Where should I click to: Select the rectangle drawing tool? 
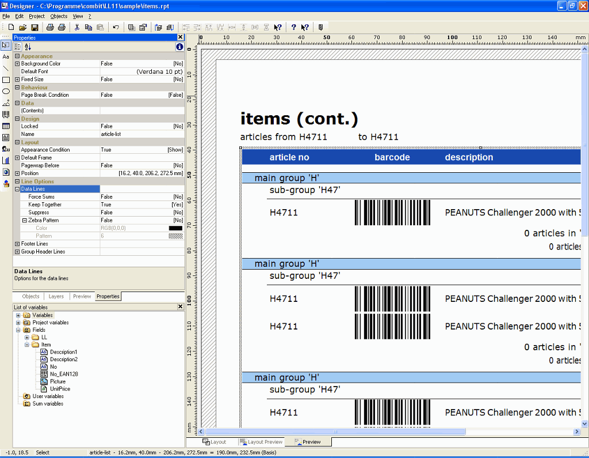click(x=6, y=80)
